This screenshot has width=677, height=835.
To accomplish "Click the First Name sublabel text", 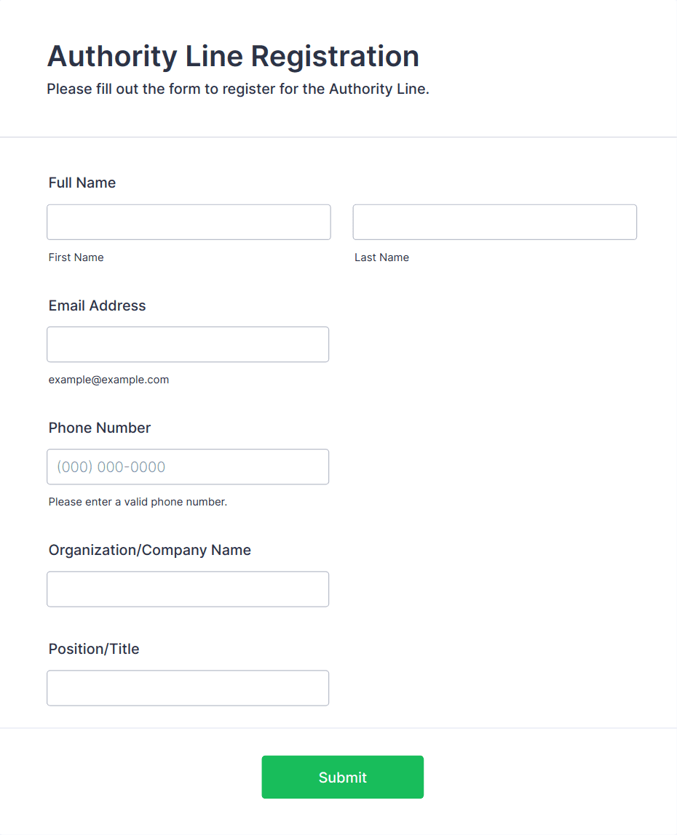I will coord(76,257).
